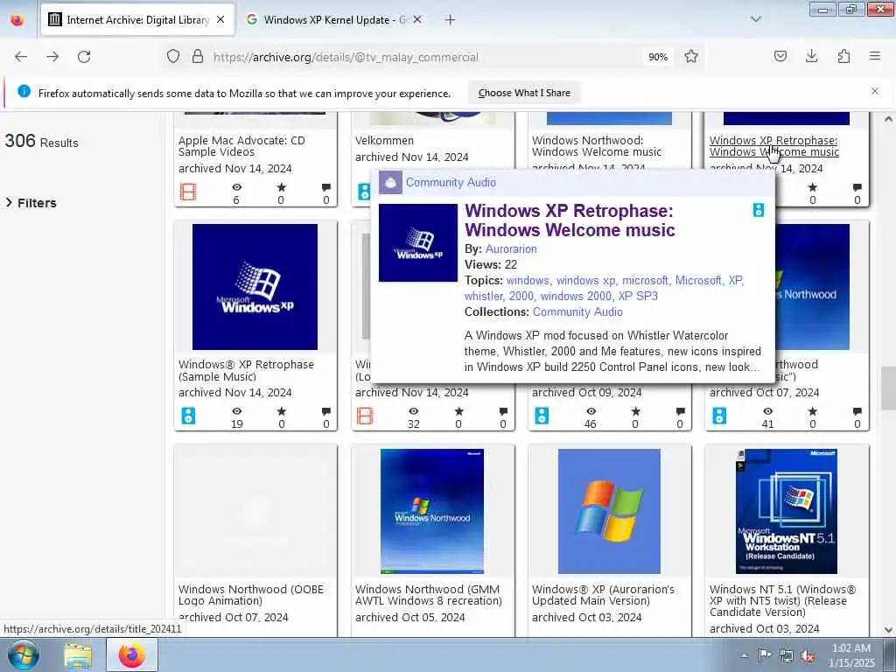
Task: Click the forward navigation arrow
Action: [x=52, y=57]
